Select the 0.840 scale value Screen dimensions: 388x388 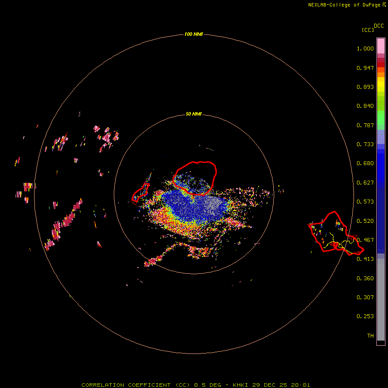coord(365,106)
